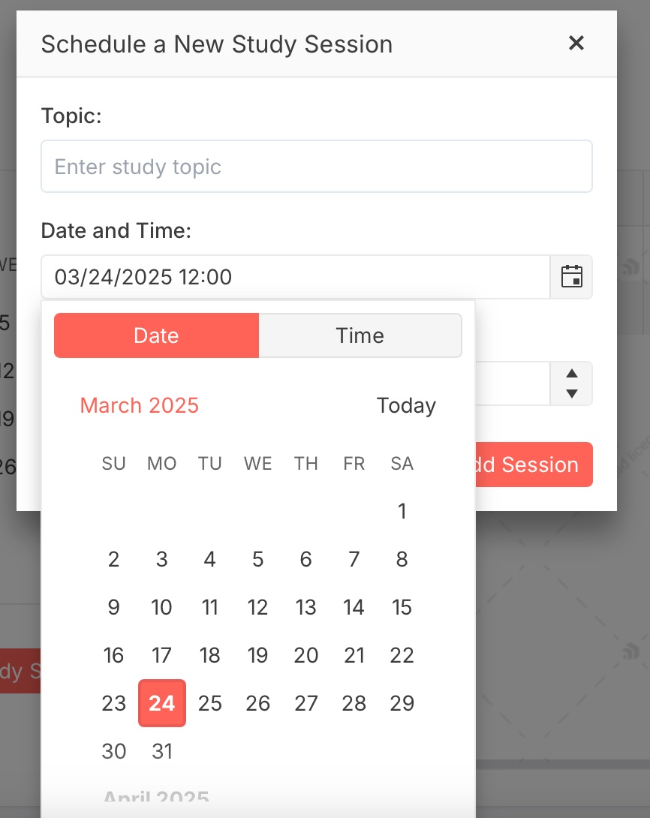Screen dimensions: 650x818
Task: Open the March 2025 month selector
Action: pyautogui.click(x=140, y=405)
